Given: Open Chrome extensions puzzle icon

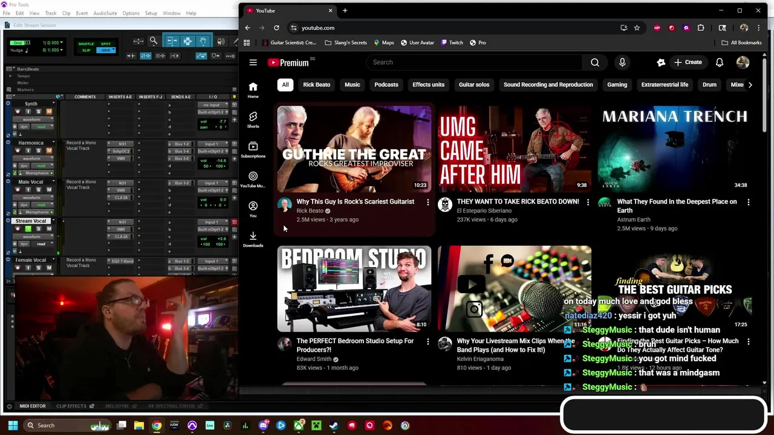Looking at the screenshot, I should pos(701,28).
